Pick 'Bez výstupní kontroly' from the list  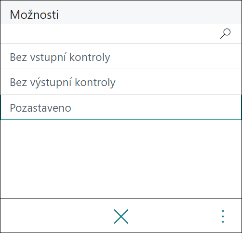(121, 82)
